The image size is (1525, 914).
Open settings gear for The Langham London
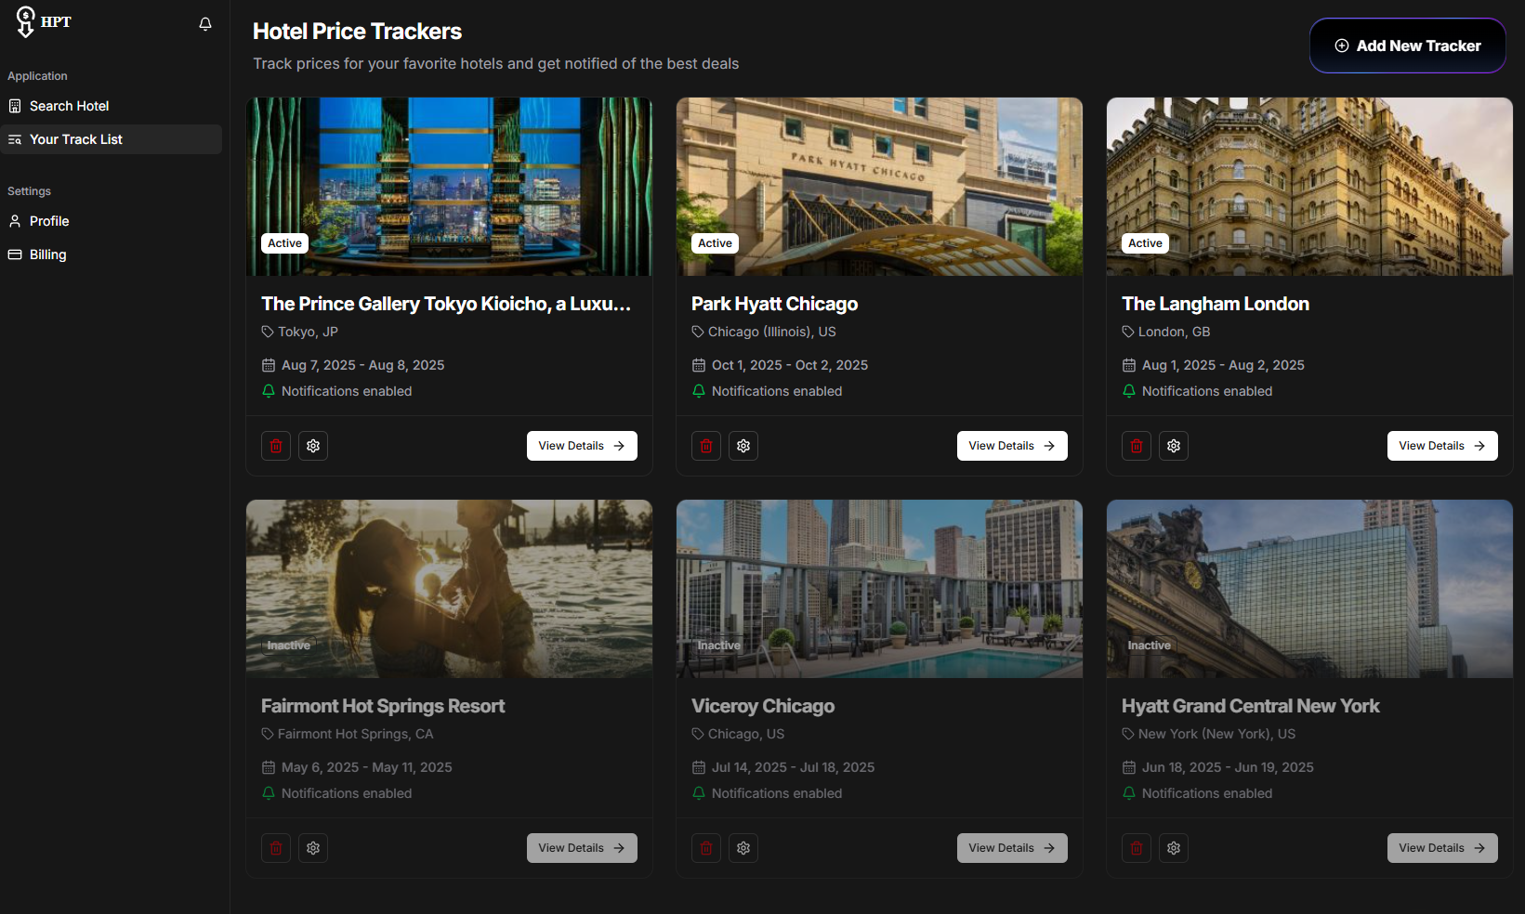pyautogui.click(x=1174, y=446)
